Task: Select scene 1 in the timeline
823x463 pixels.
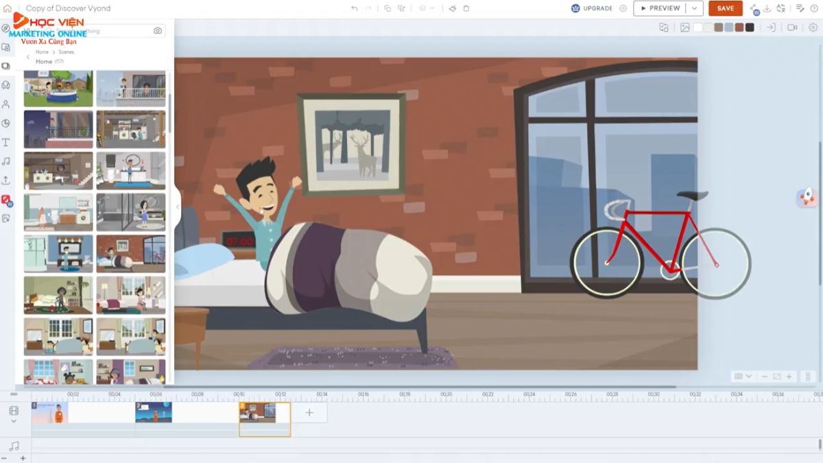Action: (50, 412)
